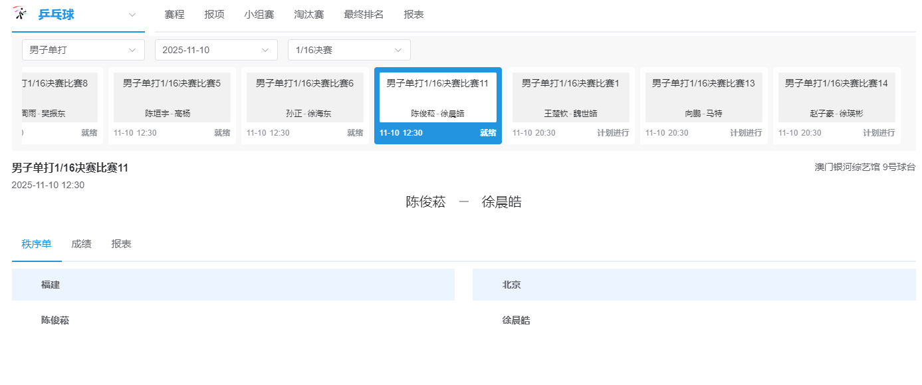The image size is (922, 385).
Task: Switch to the 成绩 tab
Action: pyautogui.click(x=81, y=243)
